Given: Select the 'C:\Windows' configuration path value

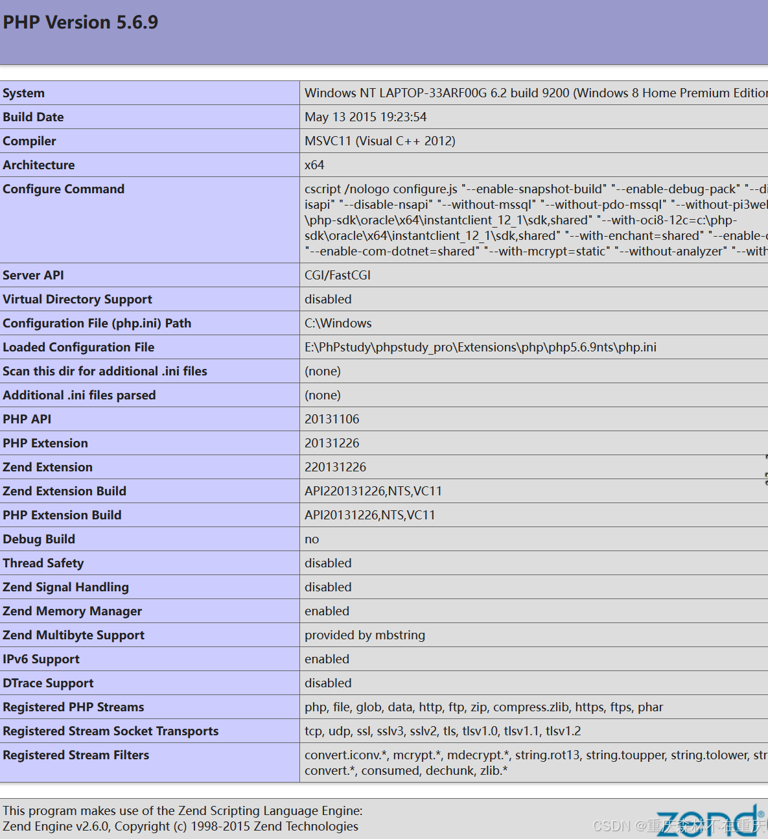Looking at the screenshot, I should click(x=338, y=323).
